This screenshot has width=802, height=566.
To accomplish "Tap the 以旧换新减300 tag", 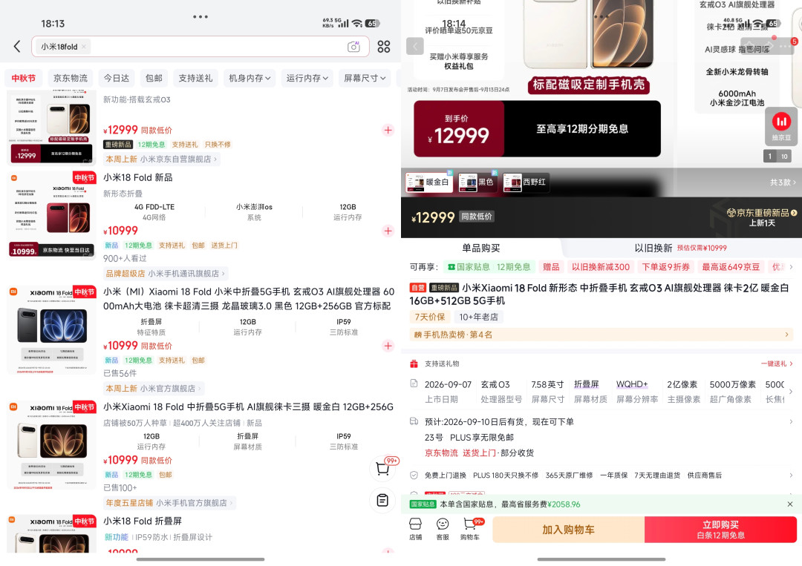I will (x=601, y=266).
